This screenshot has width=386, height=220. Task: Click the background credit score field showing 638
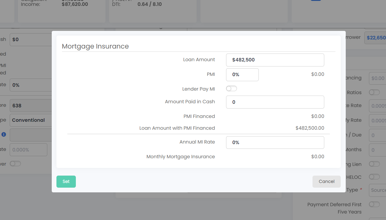tap(31, 106)
